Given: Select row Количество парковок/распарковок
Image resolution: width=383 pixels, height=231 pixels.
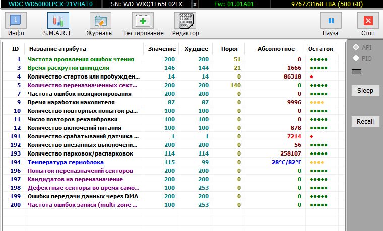Looking at the screenshot, I should pyautogui.click(x=174, y=153).
